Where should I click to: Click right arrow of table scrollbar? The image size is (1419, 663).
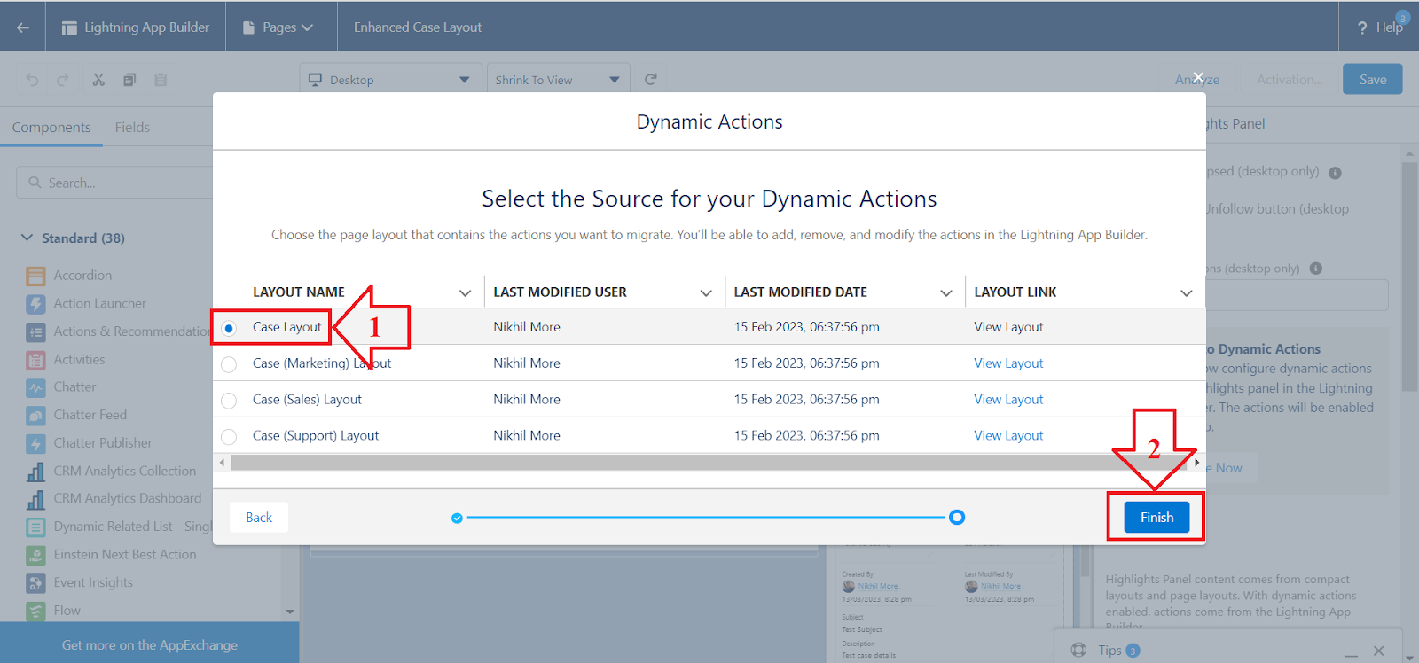click(1196, 463)
